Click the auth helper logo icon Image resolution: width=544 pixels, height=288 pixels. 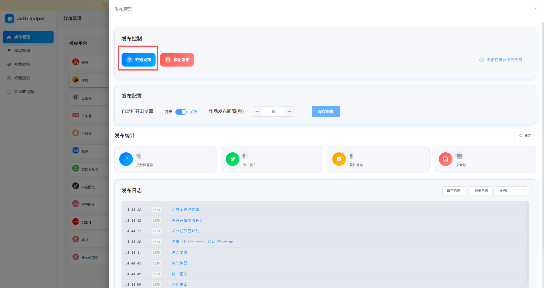click(10, 19)
